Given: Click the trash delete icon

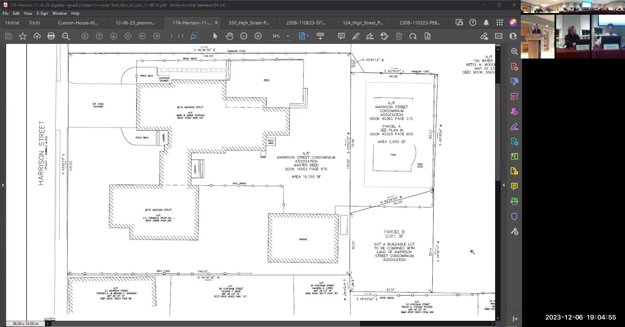Looking at the screenshot, I should [399, 36].
